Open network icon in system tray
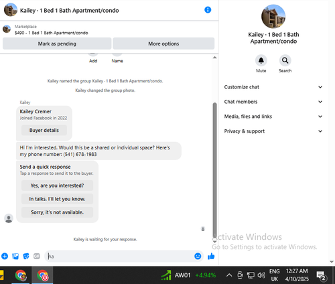This screenshot has width=335, height=284. (x=251, y=275)
